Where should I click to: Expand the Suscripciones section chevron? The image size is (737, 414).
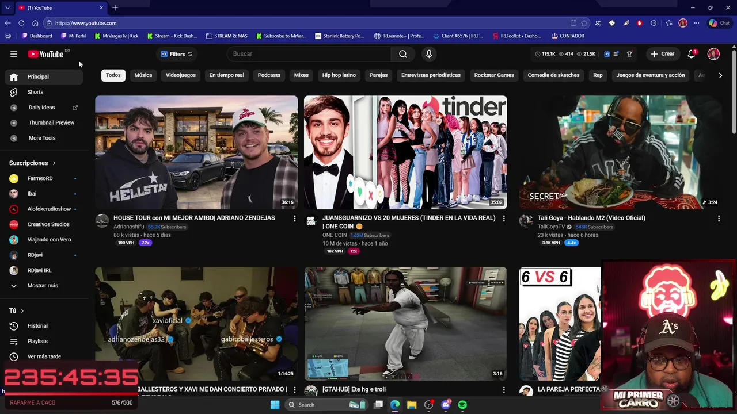[x=54, y=163]
